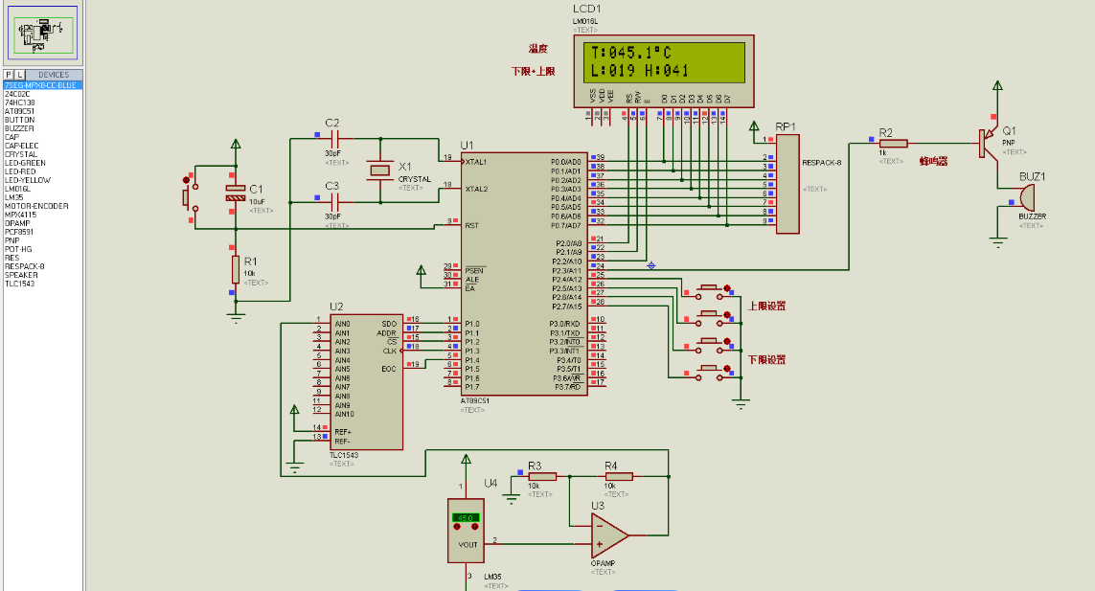Select SPEAKER in the device list
Image resolution: width=1095 pixels, height=591 pixels.
tap(21, 275)
